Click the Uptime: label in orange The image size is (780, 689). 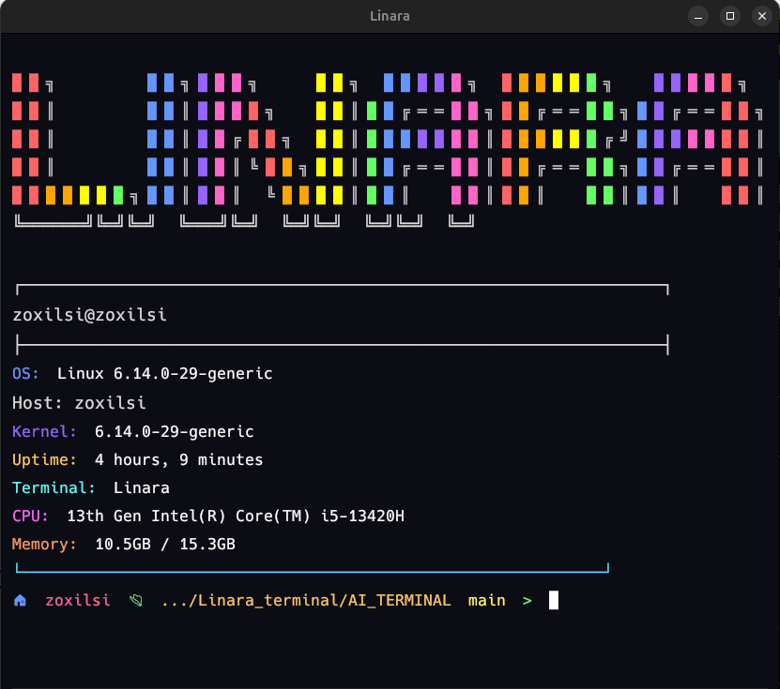tap(44, 460)
